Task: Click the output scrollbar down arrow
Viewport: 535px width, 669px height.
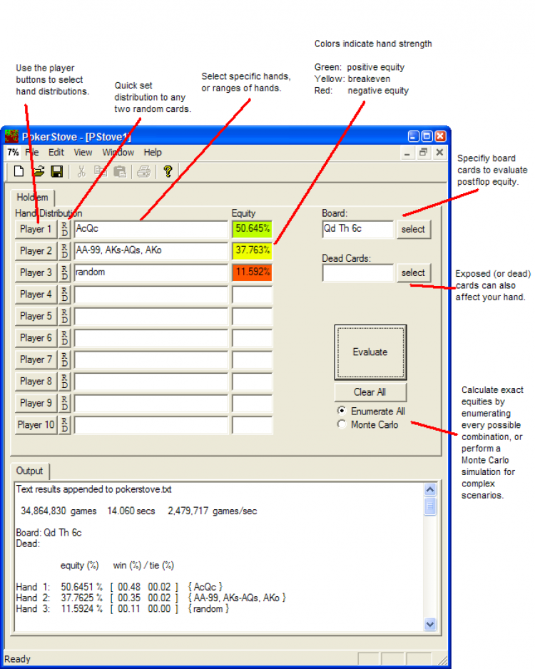Action: tap(430, 624)
